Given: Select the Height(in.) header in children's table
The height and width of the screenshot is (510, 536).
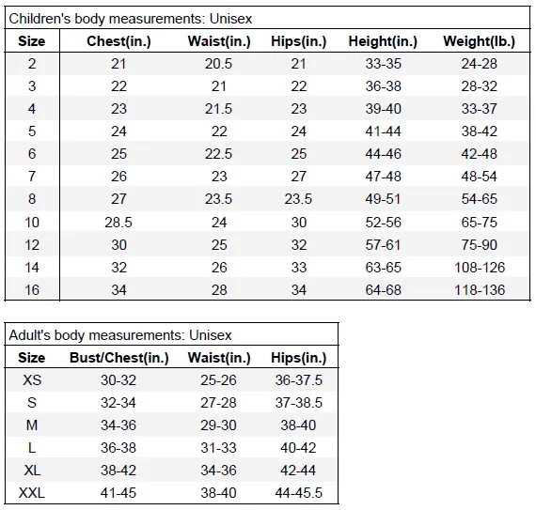Looking at the screenshot, I should tap(383, 41).
